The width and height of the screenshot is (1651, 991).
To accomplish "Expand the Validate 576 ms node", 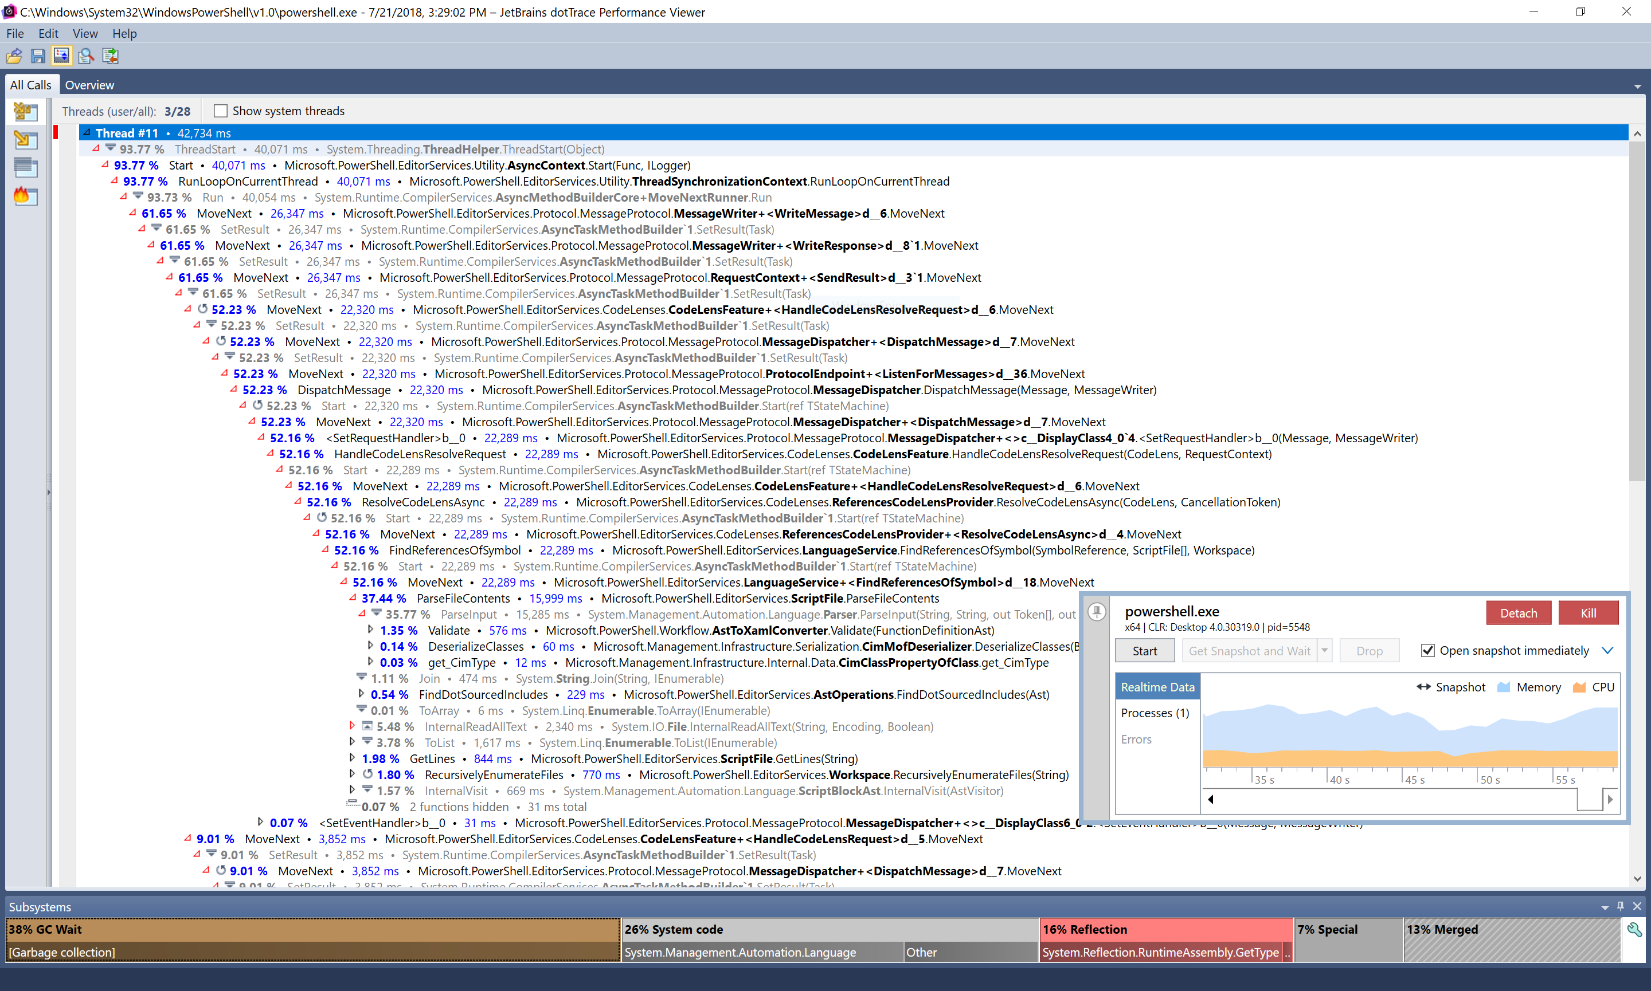I will coord(371,629).
